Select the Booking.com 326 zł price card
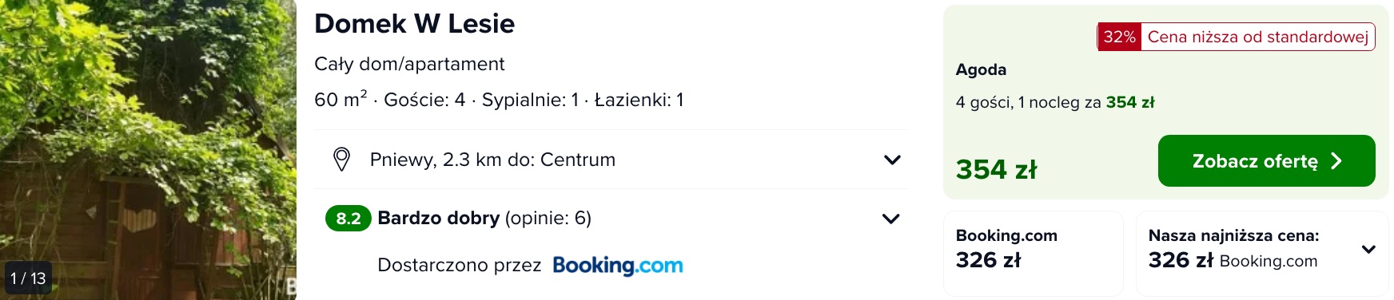Image resolution: width=1394 pixels, height=300 pixels. pos(1034,253)
